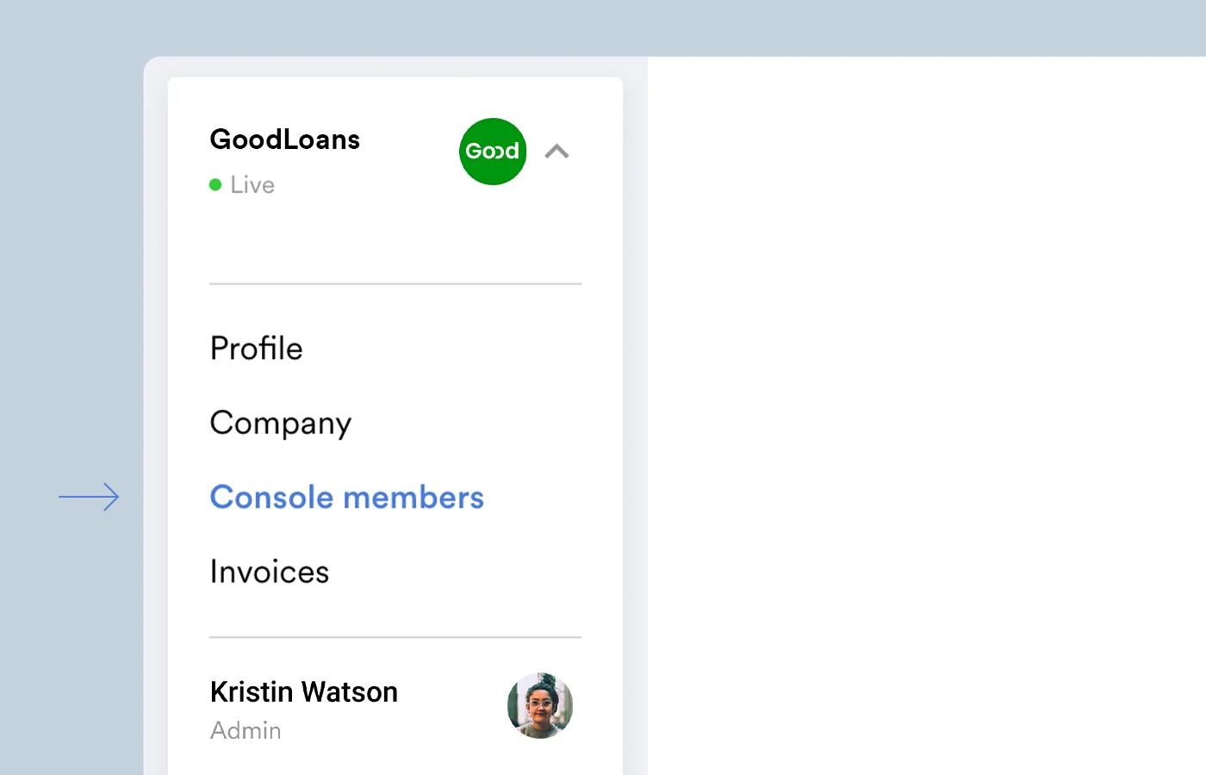Click the Admin role label
Screen dimensions: 1206x775
coord(246,730)
